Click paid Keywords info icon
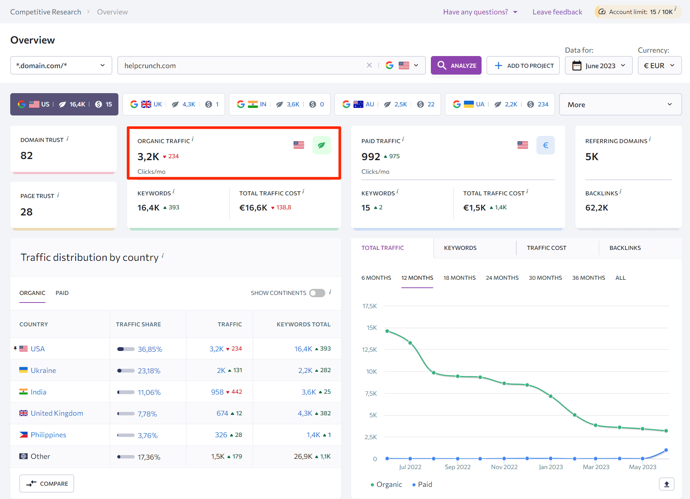Screen dimensions: 690x499 [397, 192]
